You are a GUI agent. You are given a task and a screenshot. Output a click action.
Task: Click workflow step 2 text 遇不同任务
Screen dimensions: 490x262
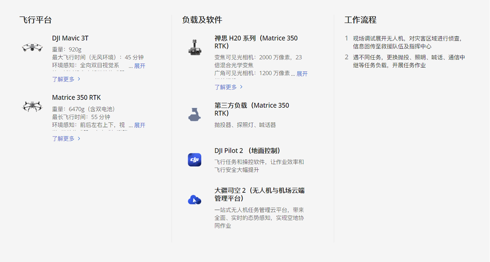[409, 61]
